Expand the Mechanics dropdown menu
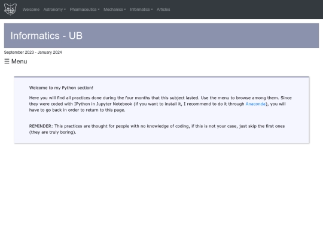323x242 pixels. click(115, 10)
